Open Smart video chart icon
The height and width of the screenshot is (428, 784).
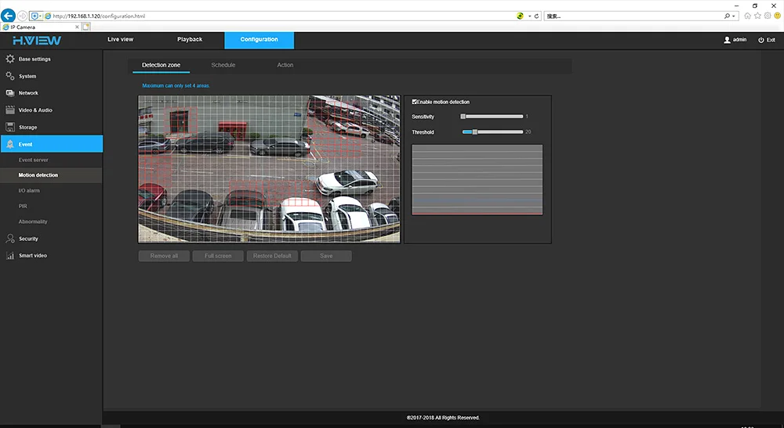pos(10,256)
